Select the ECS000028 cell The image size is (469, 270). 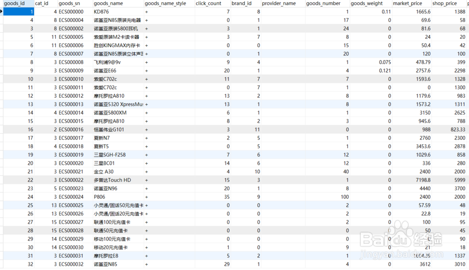click(75, 231)
